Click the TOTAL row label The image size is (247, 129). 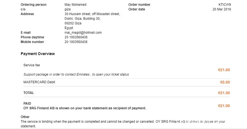[x=29, y=93]
